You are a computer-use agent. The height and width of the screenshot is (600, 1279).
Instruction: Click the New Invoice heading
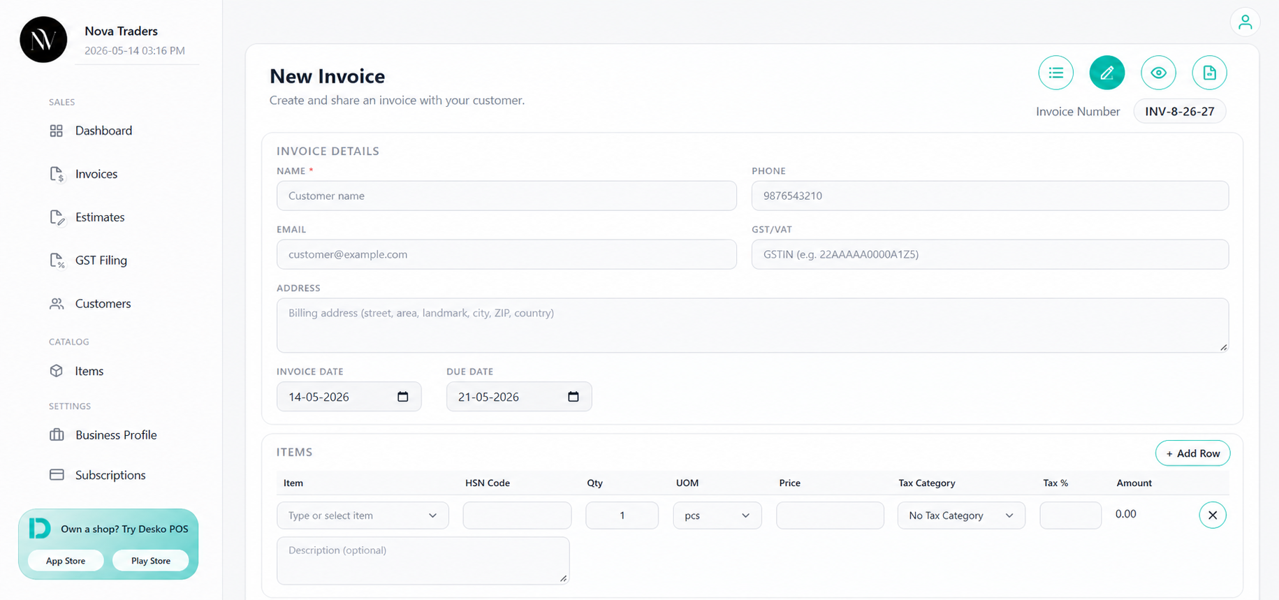(x=327, y=76)
